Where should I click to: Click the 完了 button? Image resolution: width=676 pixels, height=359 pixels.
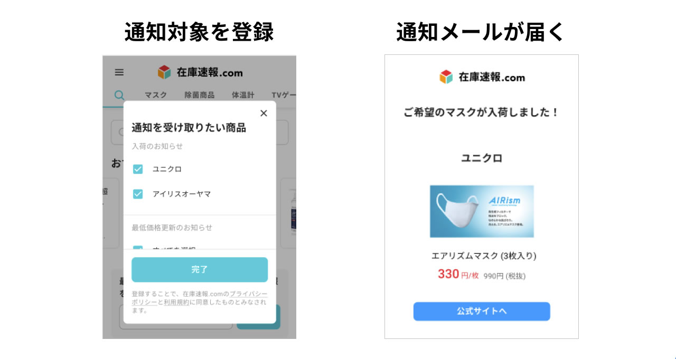pyautogui.click(x=200, y=270)
